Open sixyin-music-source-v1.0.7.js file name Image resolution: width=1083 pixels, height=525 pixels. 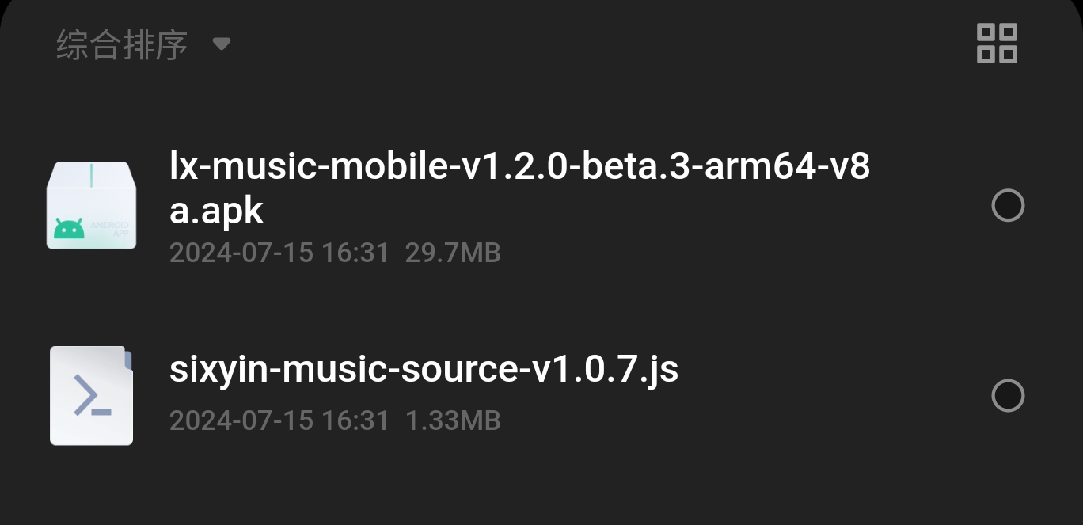pyautogui.click(x=424, y=370)
